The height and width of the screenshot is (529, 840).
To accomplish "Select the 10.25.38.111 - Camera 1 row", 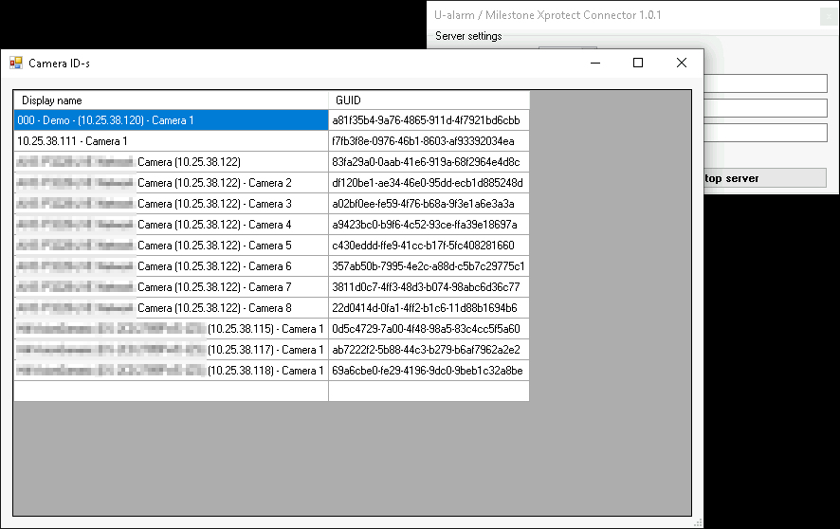I will [171, 141].
